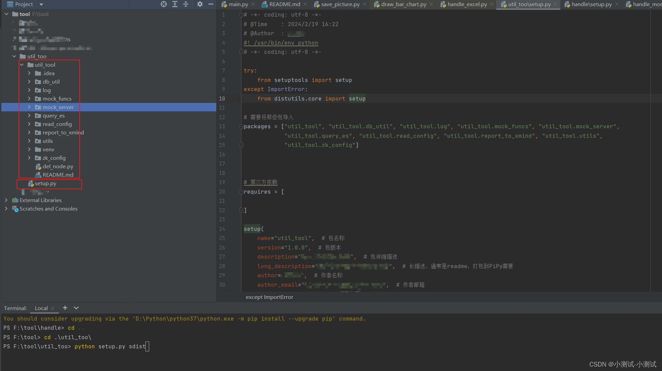Click the Expand All icon in Project toolbar
662x371 pixels.
175,4
